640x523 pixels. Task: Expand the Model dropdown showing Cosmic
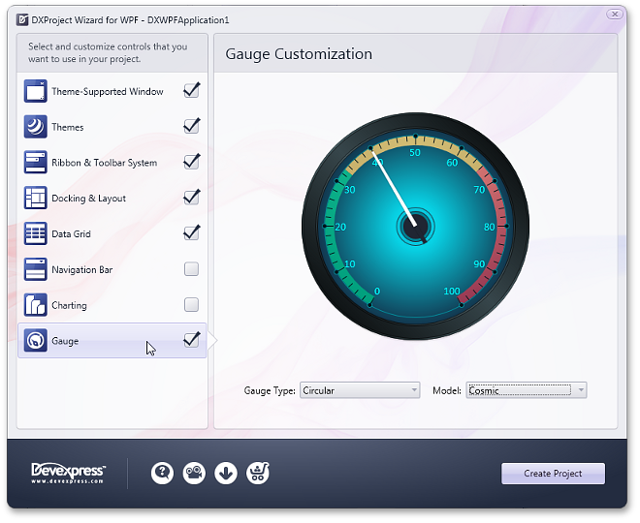click(x=527, y=390)
